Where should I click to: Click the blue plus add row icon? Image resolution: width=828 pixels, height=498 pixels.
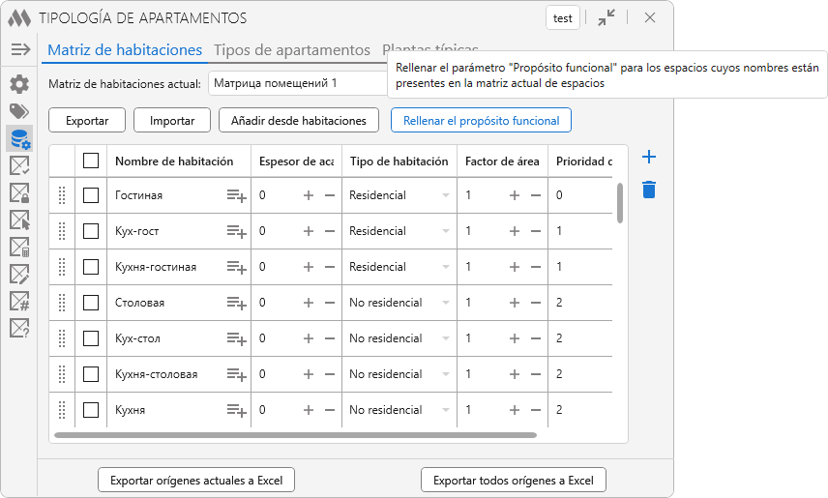click(649, 158)
